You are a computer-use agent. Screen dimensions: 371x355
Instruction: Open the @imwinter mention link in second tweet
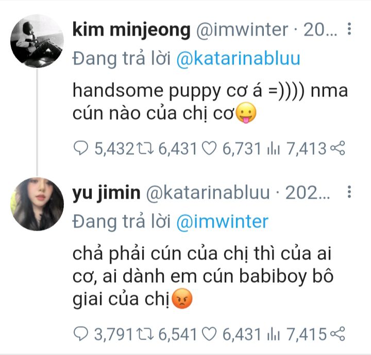(x=223, y=221)
